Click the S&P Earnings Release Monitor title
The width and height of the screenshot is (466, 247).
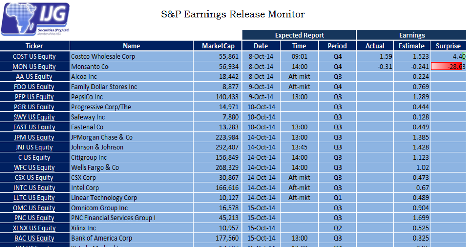233,14
